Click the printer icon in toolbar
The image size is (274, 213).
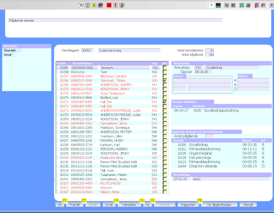249,6
